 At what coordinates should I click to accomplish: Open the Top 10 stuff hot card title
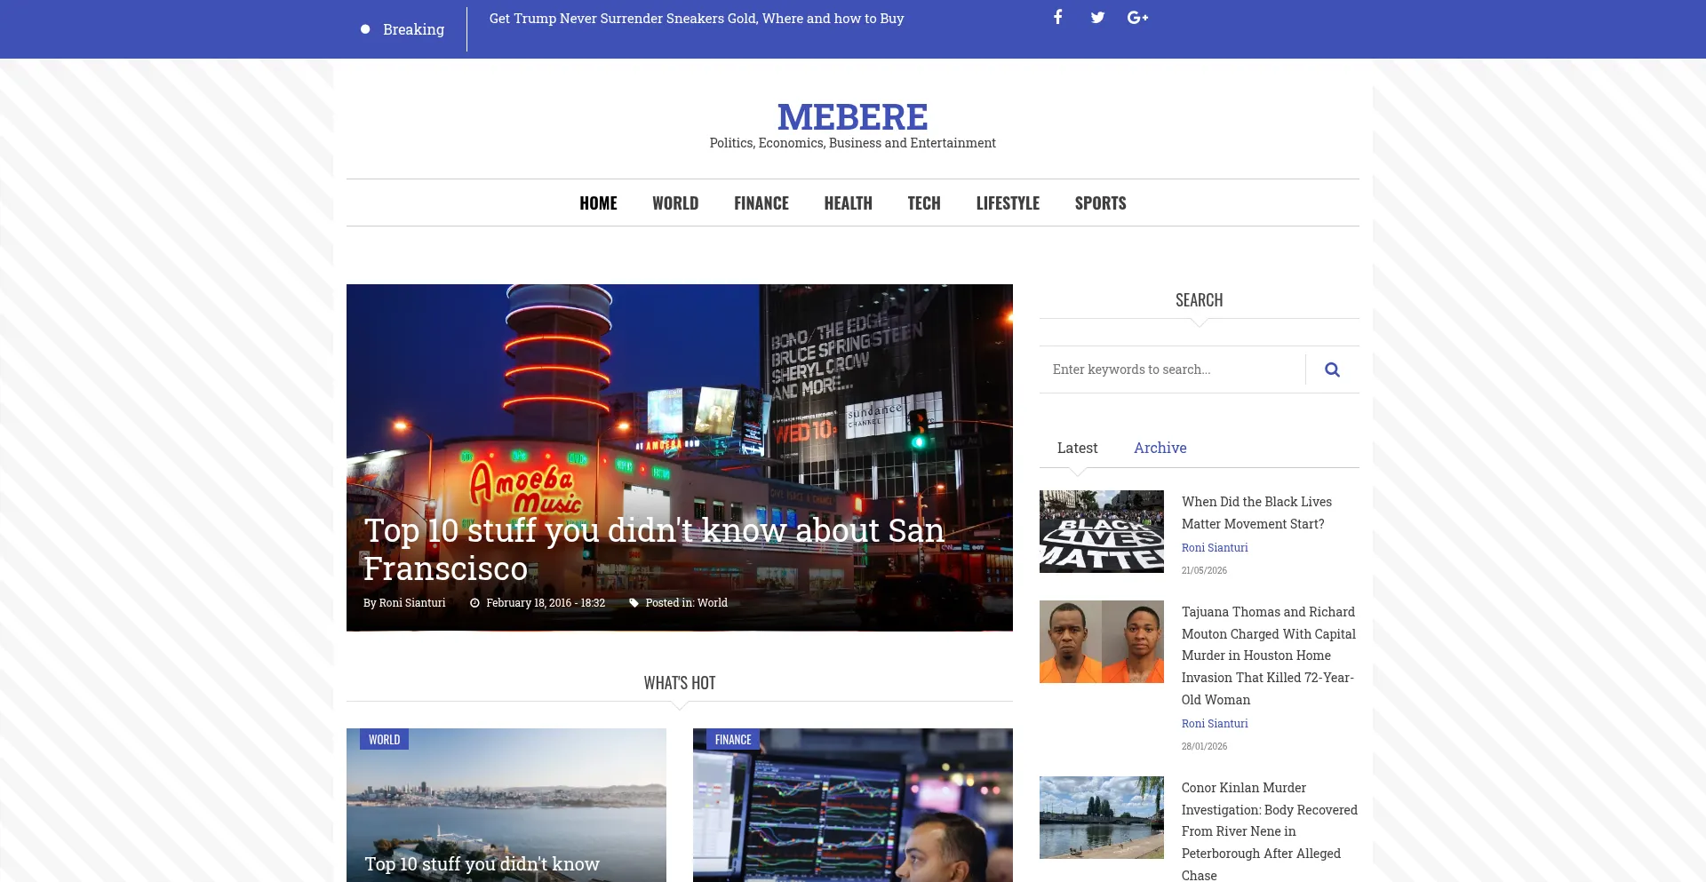[x=482, y=864]
